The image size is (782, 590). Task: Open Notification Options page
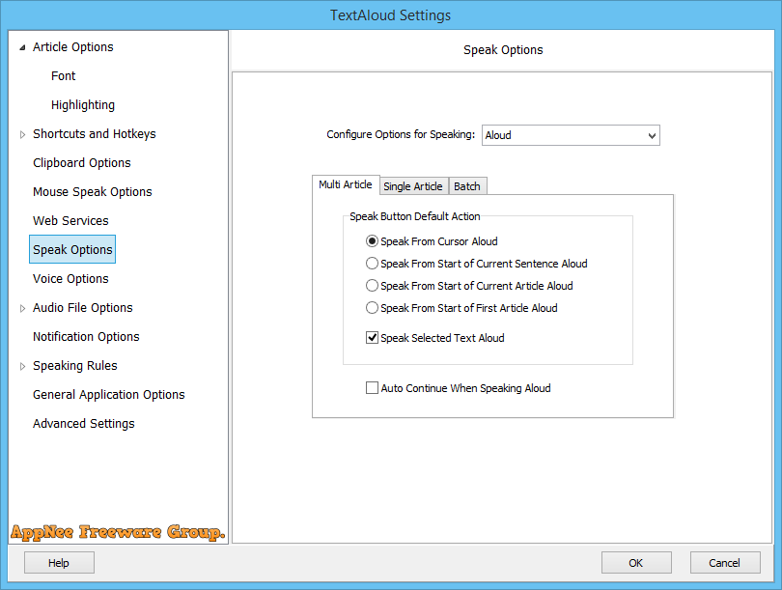tap(86, 336)
